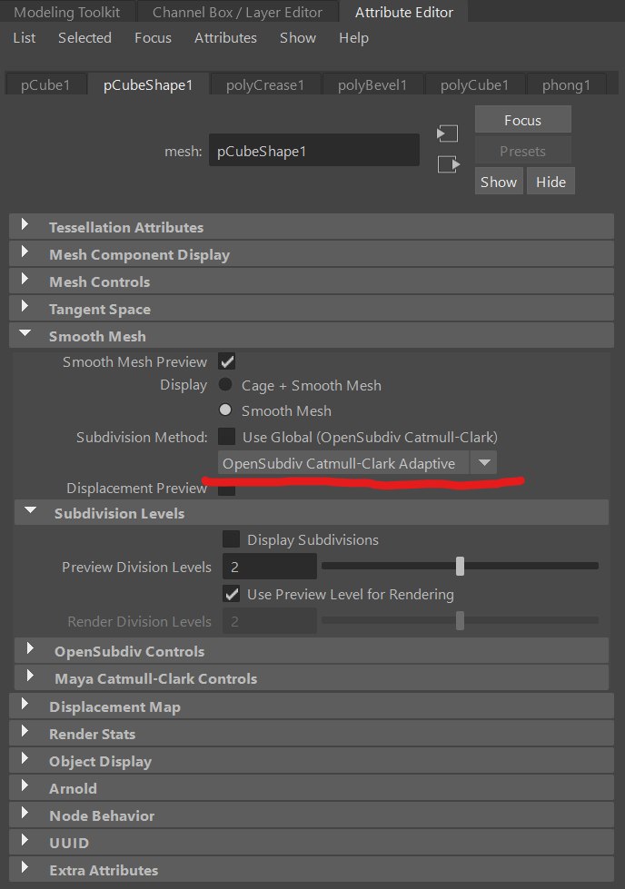
Task: Select the phong1 node tab
Action: point(566,84)
